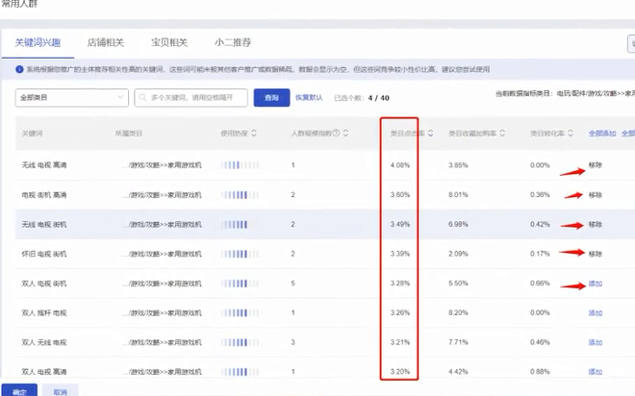Sort by 类目转化率 via its sort arrows
Image resolution: width=635 pixels, height=396 pixels.
click(571, 133)
